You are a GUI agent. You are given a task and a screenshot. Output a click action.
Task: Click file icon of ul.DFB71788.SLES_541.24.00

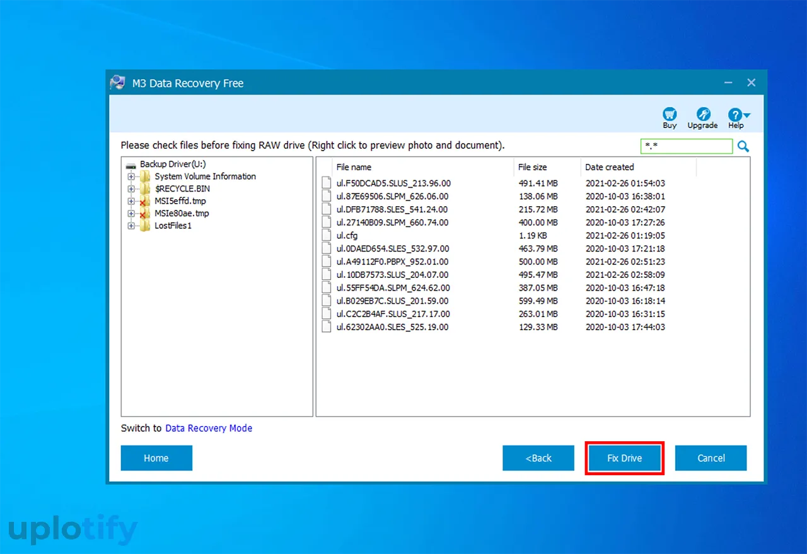[326, 209]
